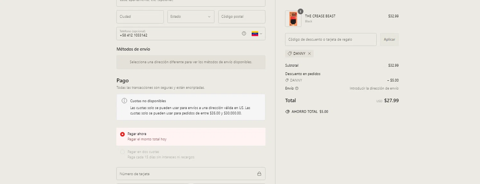This screenshot has width=480, height=184.
Task: Open the Venezuela flag country selector
Action: click(x=257, y=33)
